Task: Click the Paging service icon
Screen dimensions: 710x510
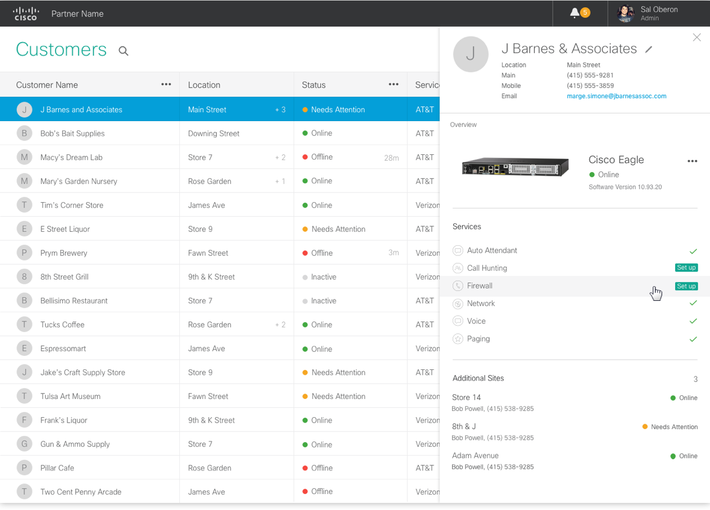Action: (457, 339)
